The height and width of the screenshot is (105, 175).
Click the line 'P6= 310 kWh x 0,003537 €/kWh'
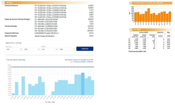46,24
